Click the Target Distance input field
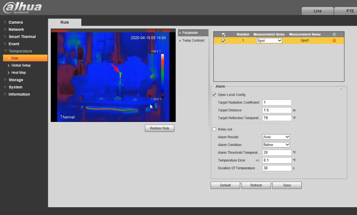 tap(277, 110)
